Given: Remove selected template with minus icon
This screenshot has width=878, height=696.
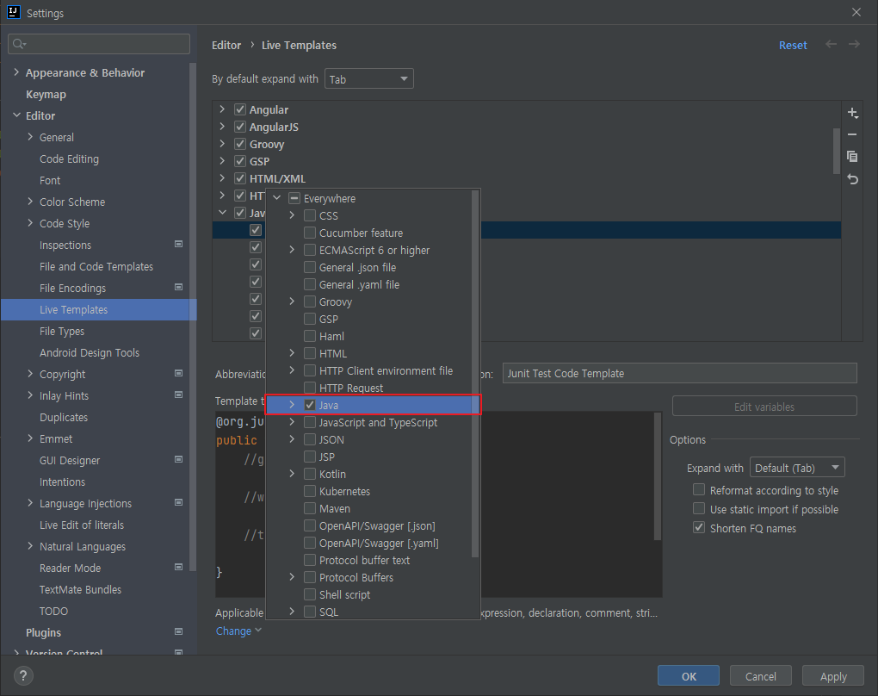Looking at the screenshot, I should point(852,134).
